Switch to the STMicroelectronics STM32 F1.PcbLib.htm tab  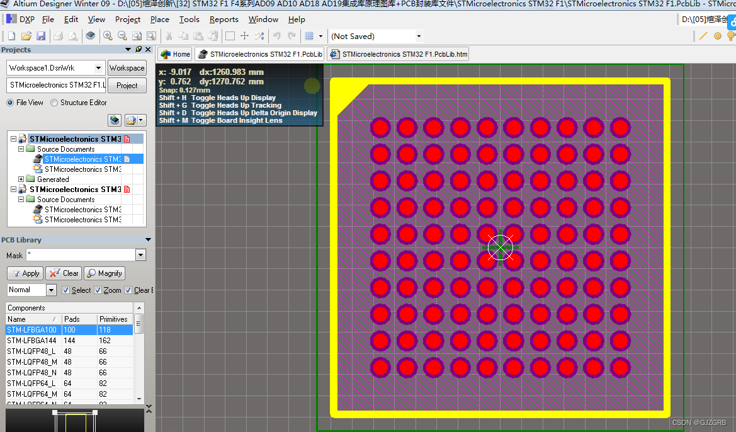pyautogui.click(x=397, y=54)
